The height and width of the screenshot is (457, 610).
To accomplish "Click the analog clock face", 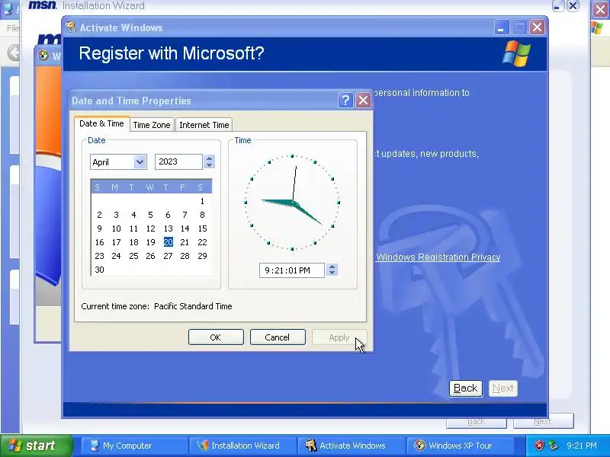I will [x=292, y=202].
